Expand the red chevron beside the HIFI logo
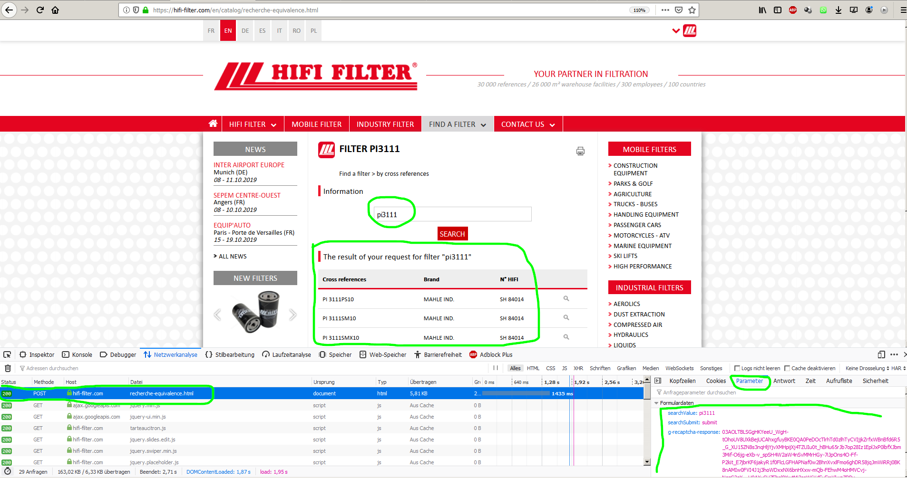Screen dimensions: 907x478 pos(676,31)
